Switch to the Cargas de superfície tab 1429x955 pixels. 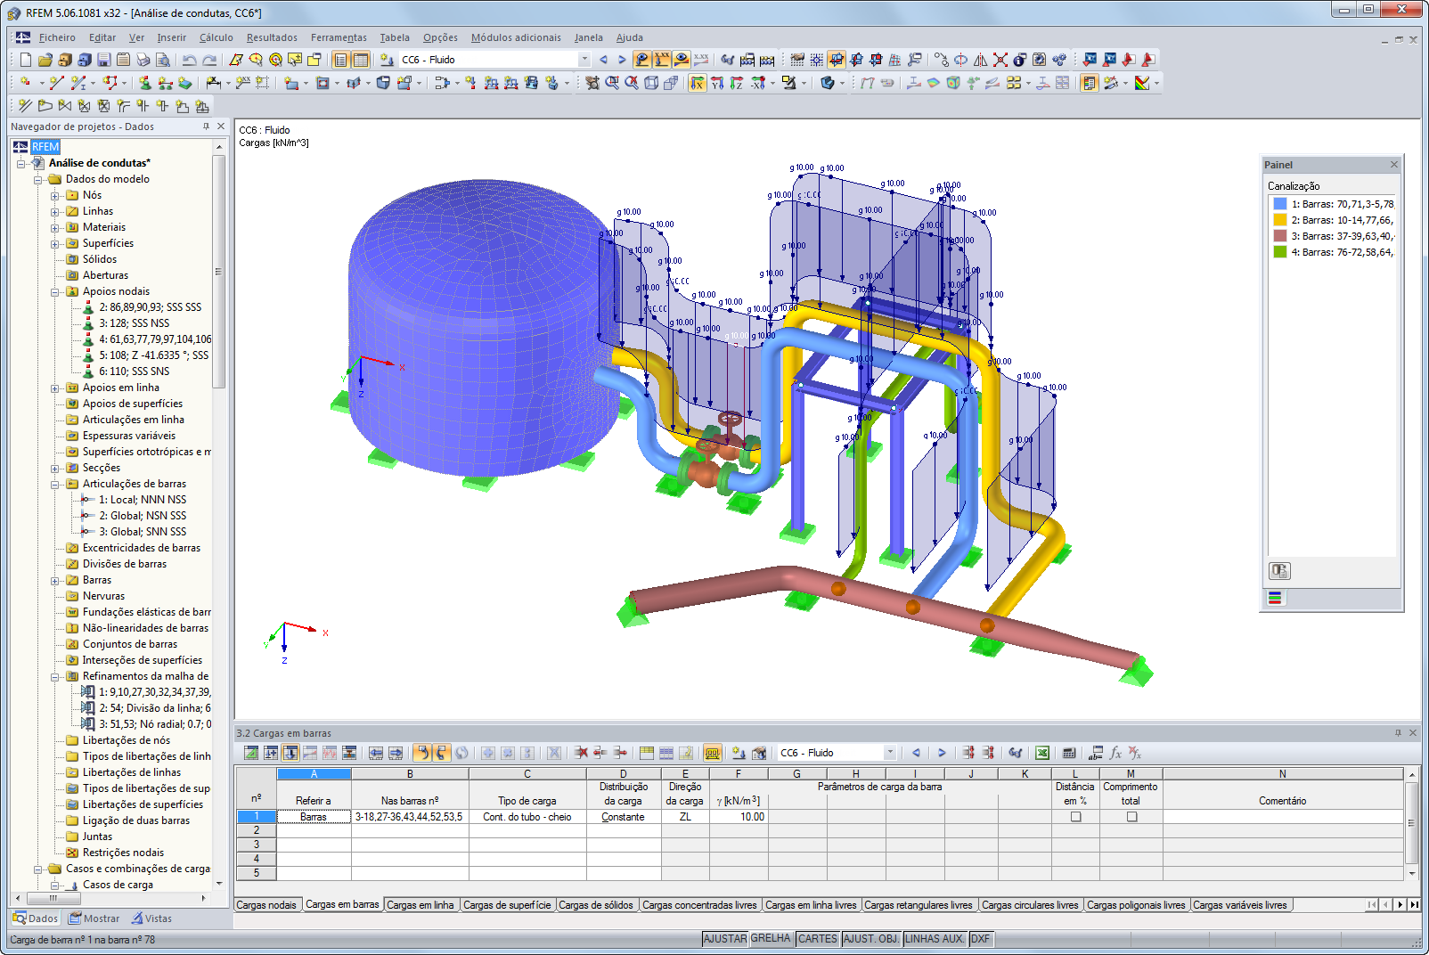pyautogui.click(x=507, y=905)
